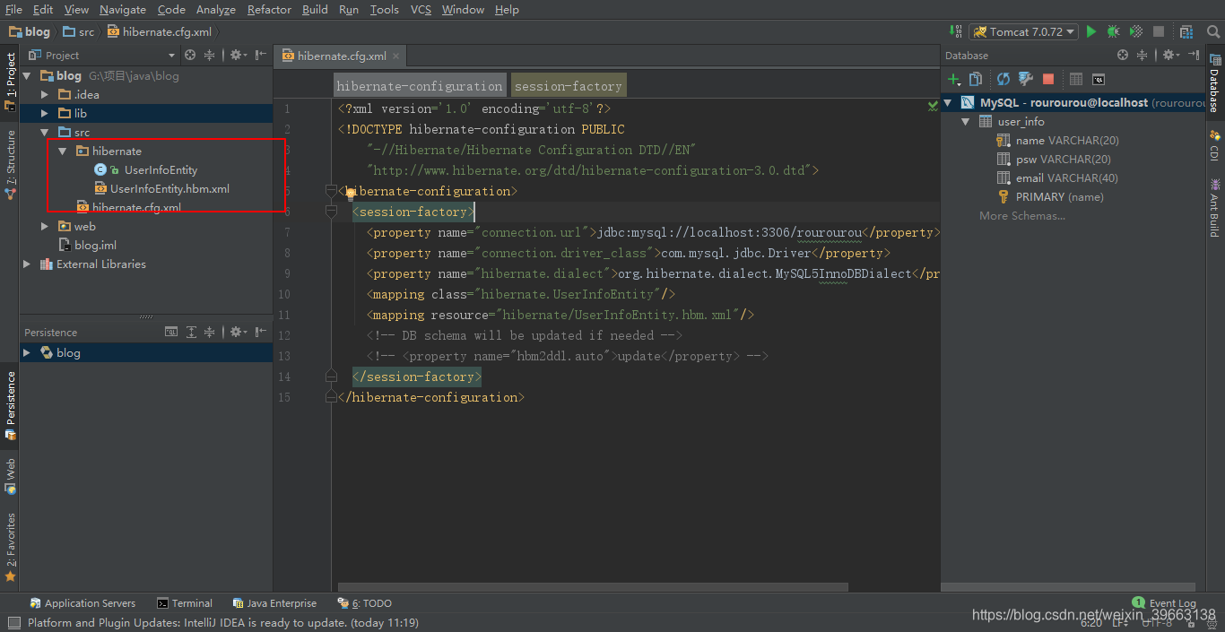Select UserInfoEntity class in project tree

tap(161, 170)
